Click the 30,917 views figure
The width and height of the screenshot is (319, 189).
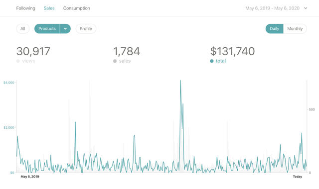coord(33,51)
